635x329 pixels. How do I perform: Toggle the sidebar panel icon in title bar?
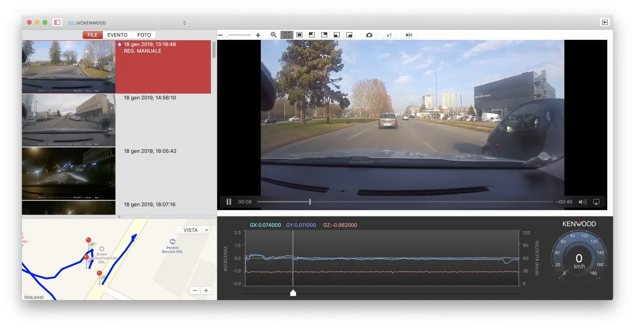click(x=58, y=23)
